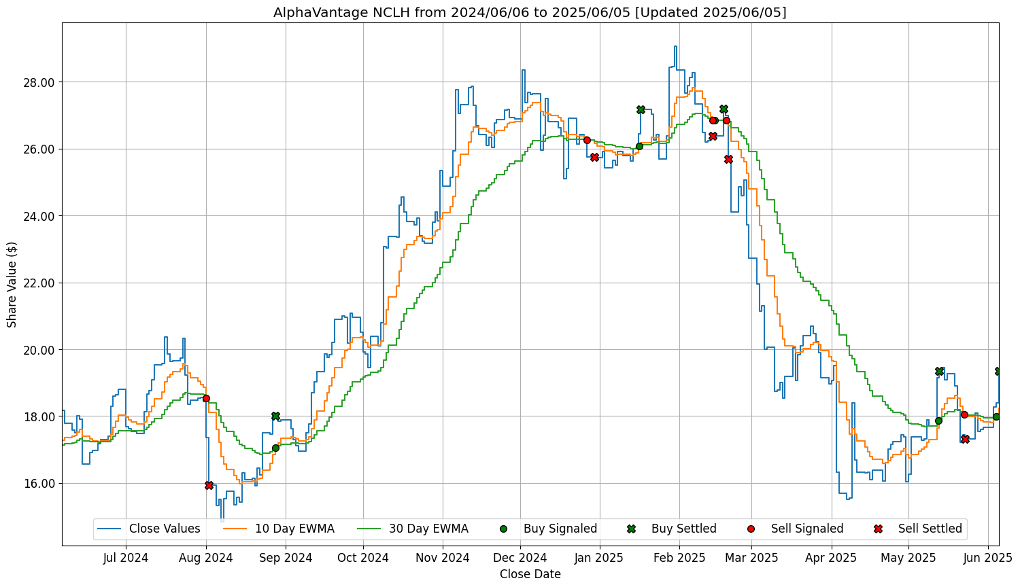Click the blue Close Values legend line sample
1020x587 pixels.
pos(109,529)
